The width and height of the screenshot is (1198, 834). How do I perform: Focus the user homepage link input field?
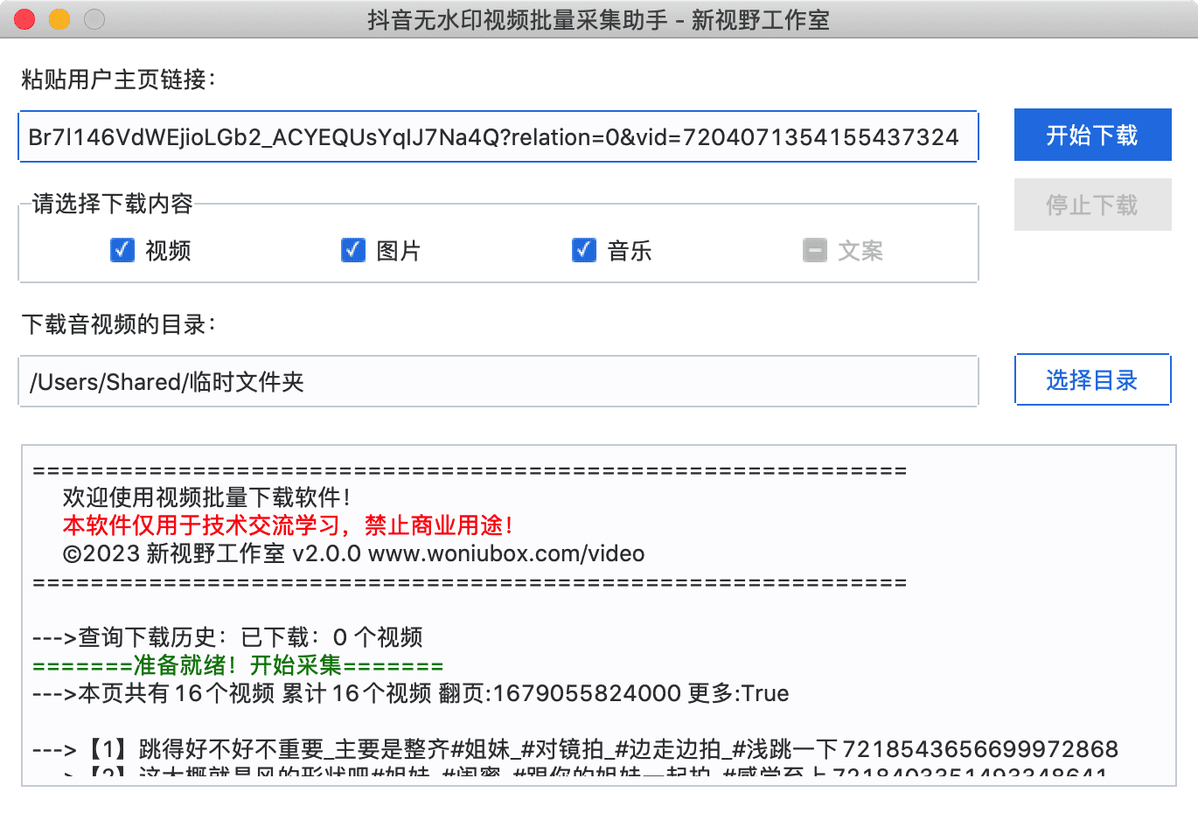click(x=498, y=136)
